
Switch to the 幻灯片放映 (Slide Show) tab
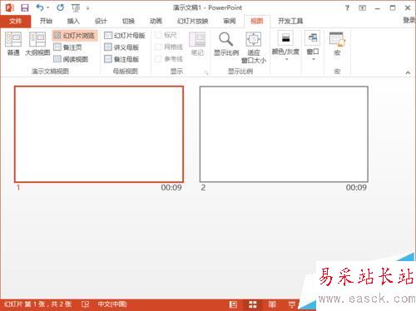click(x=193, y=21)
